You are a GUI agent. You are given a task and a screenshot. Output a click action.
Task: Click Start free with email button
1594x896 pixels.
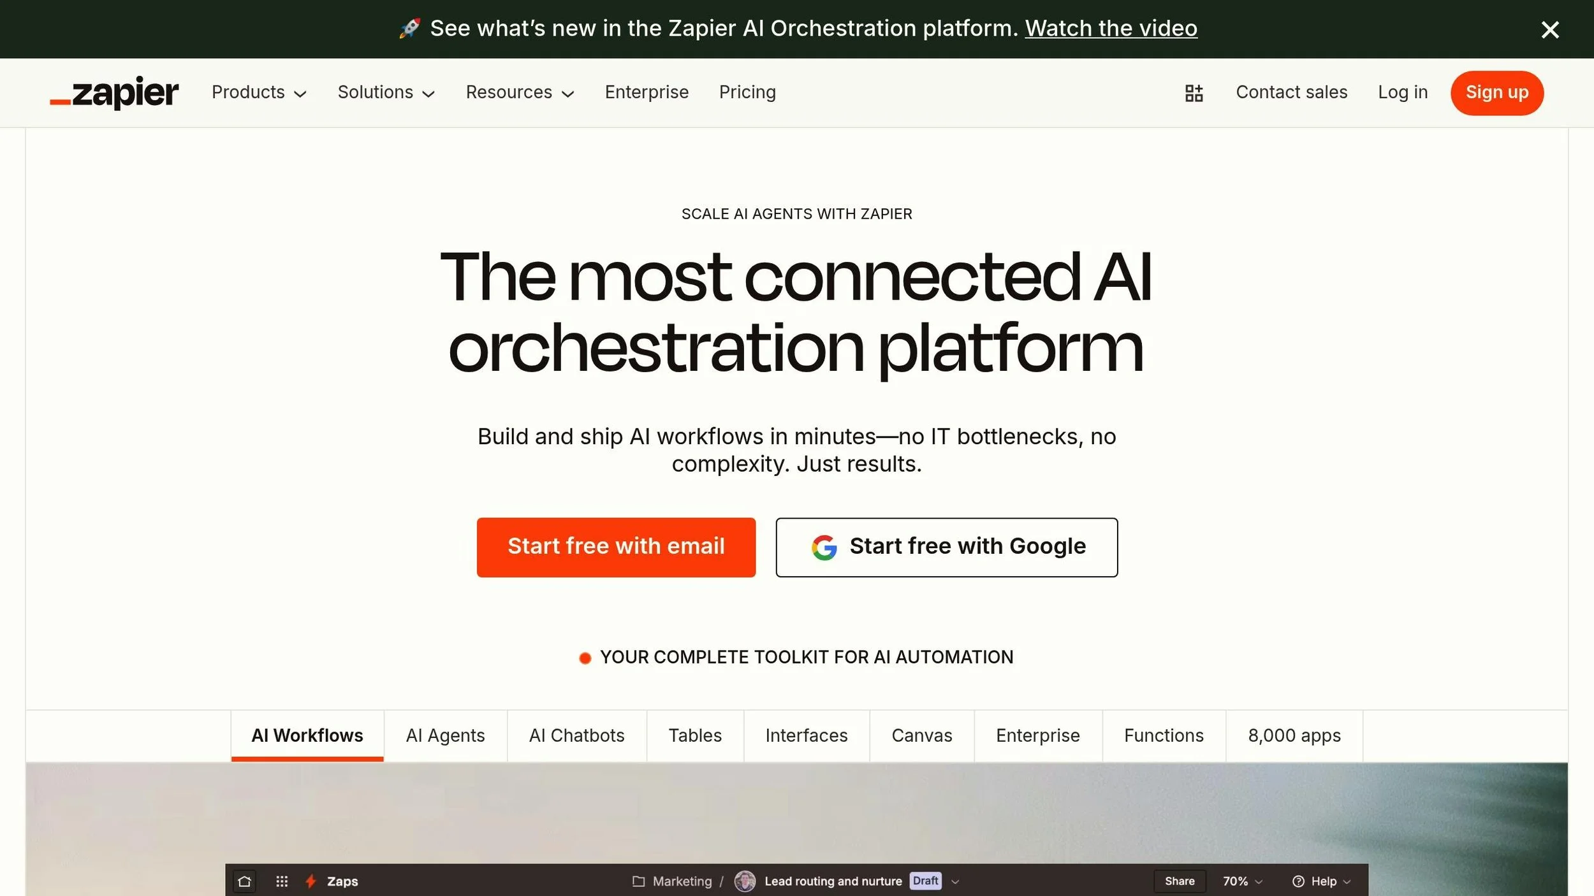point(616,547)
